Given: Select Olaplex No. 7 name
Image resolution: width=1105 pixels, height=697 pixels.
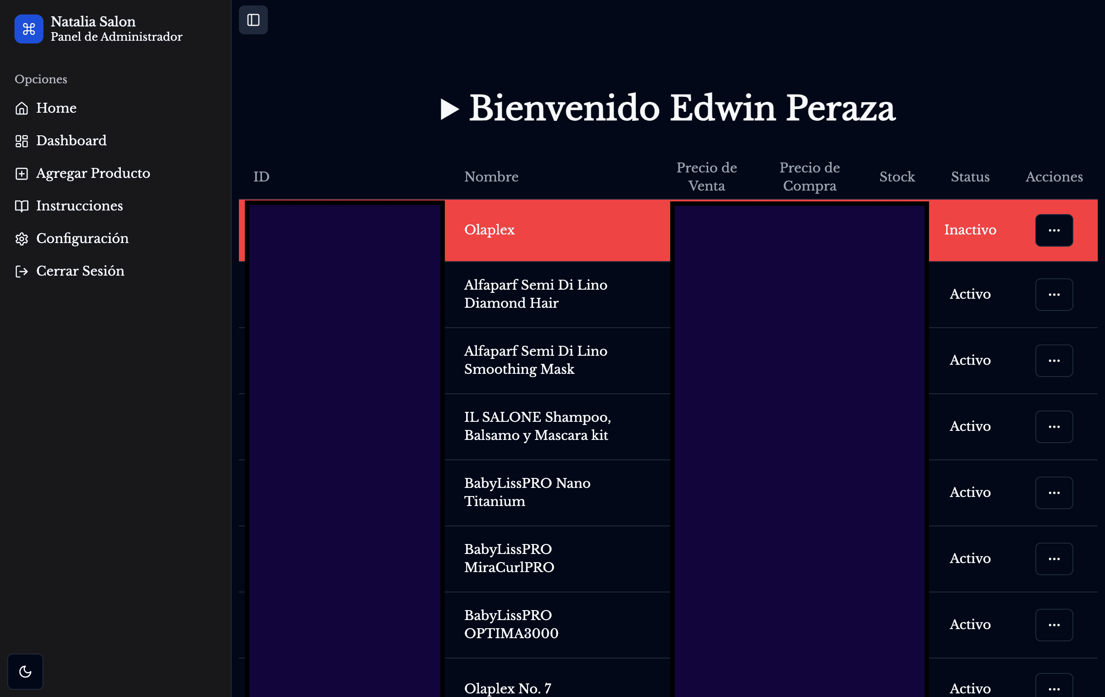Looking at the screenshot, I should (x=508, y=689).
